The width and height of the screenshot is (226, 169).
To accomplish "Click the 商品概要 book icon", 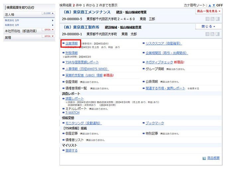I will click(x=204, y=158).
